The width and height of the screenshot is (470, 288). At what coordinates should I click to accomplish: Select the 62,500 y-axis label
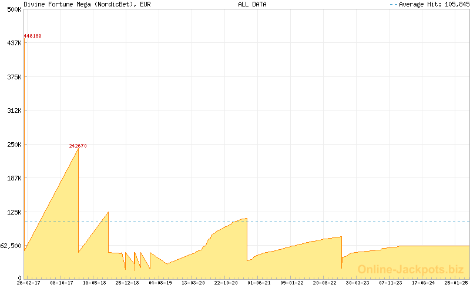point(11,246)
